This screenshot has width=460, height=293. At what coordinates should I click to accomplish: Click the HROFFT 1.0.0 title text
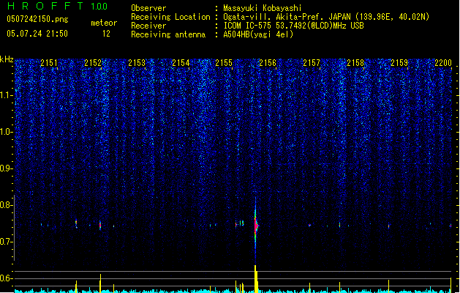pyautogui.click(x=57, y=6)
